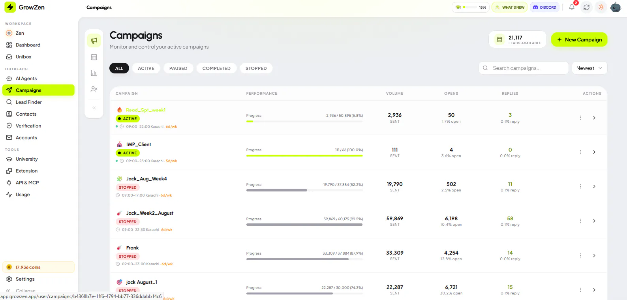This screenshot has width=627, height=300.
Task: Open the Discord community link
Action: [544, 7]
